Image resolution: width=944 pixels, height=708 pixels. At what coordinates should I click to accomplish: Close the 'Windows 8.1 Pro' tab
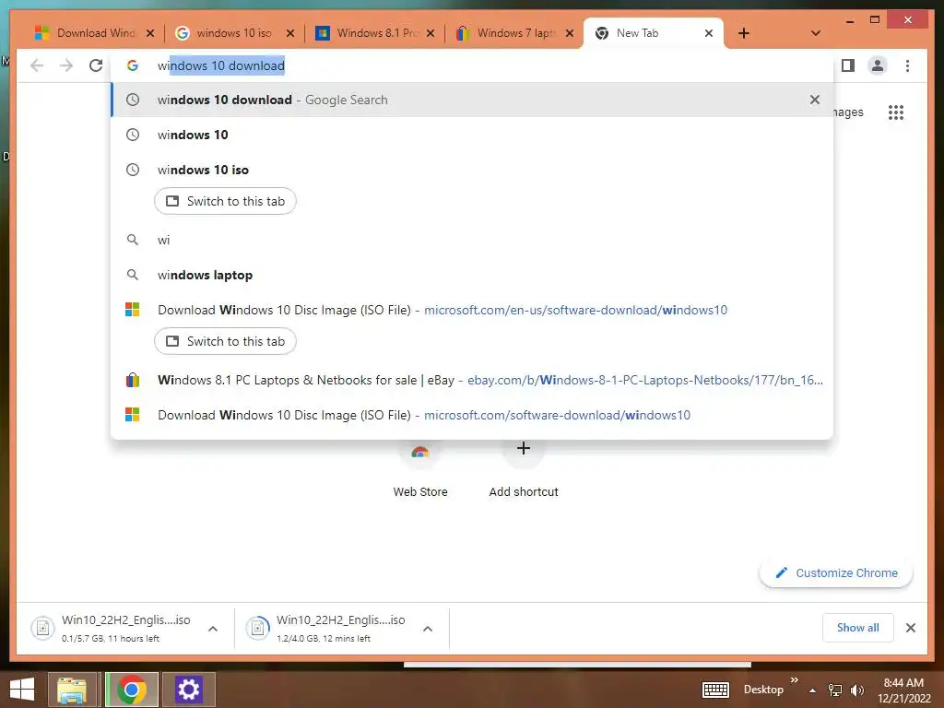point(431,33)
